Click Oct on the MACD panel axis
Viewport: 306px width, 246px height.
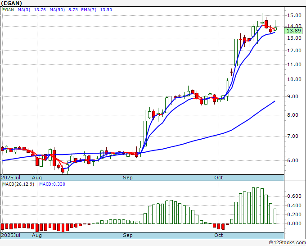coord(218,235)
